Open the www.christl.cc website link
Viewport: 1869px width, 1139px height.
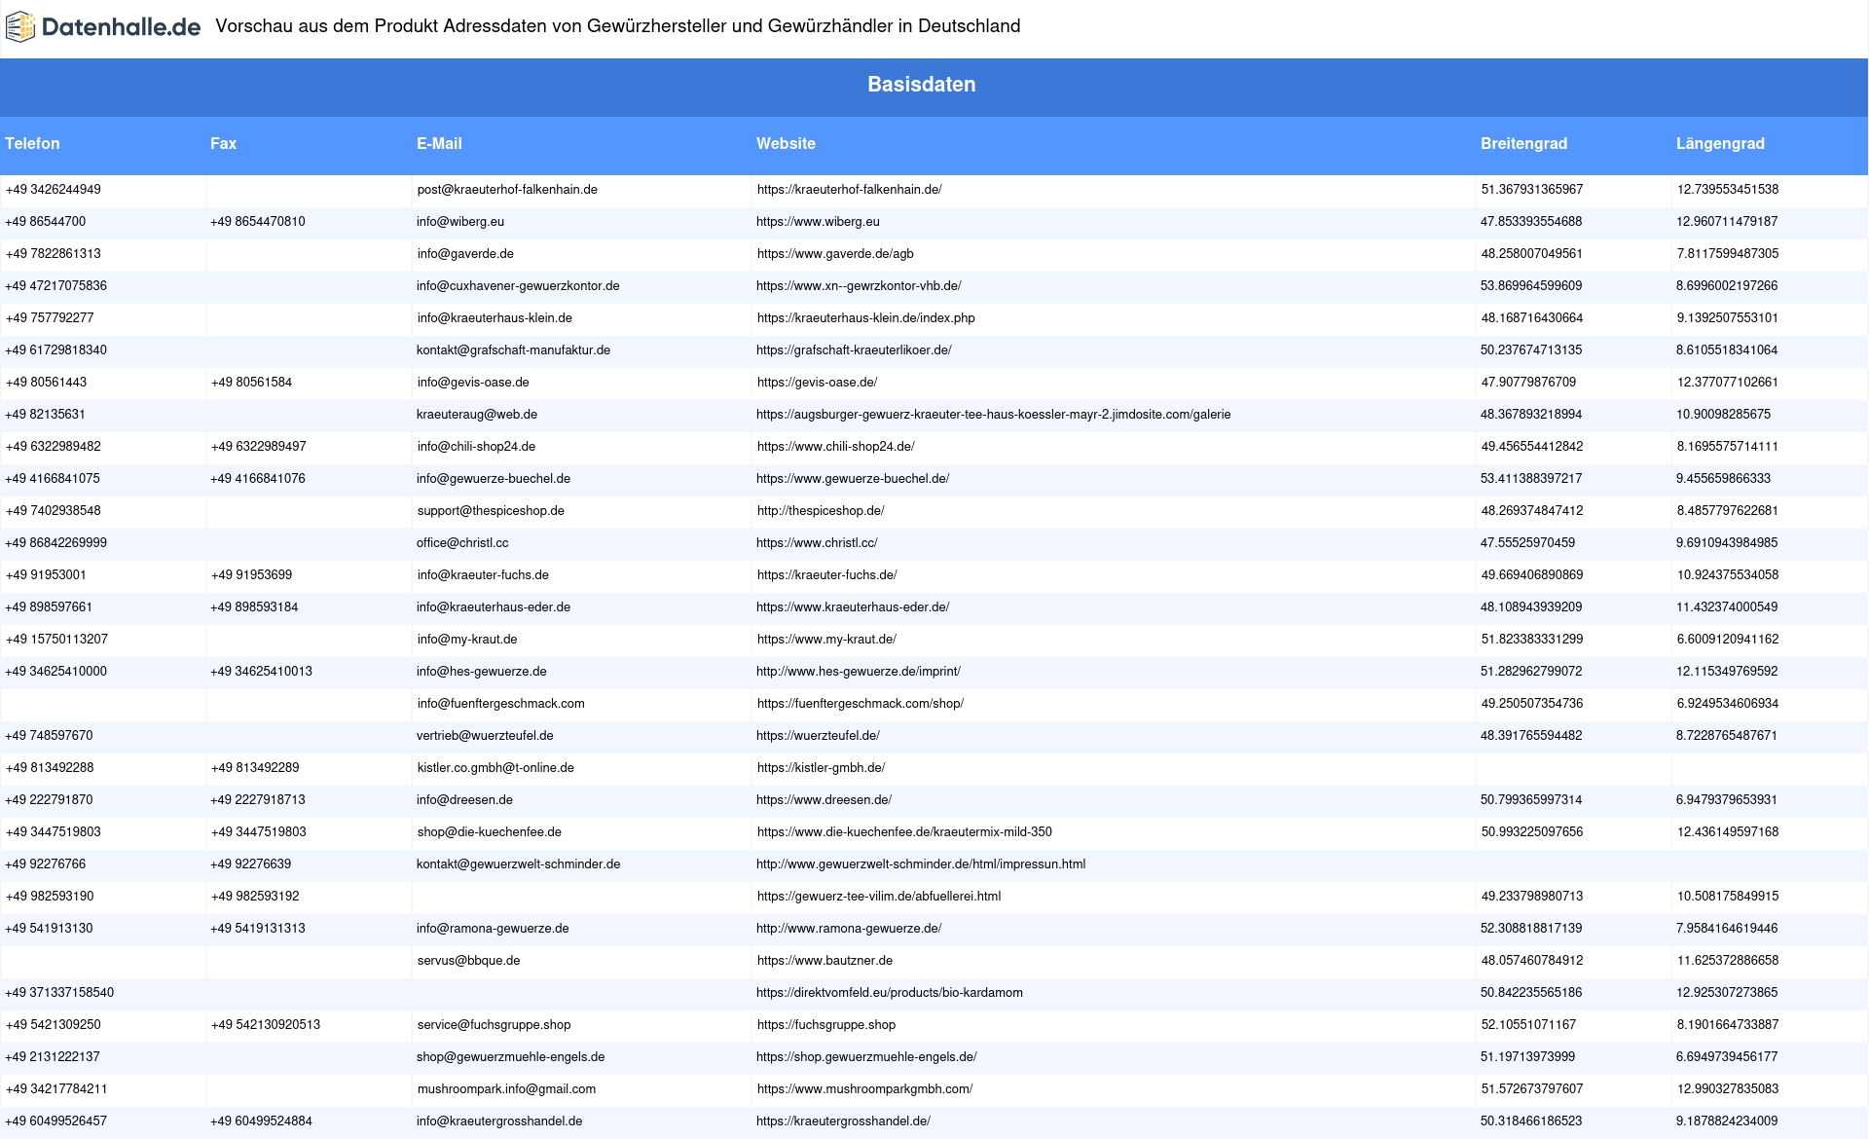(x=817, y=543)
